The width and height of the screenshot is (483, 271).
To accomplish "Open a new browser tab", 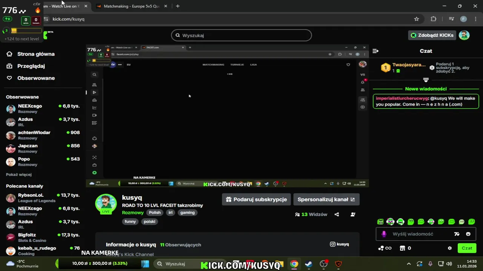I will (178, 6).
